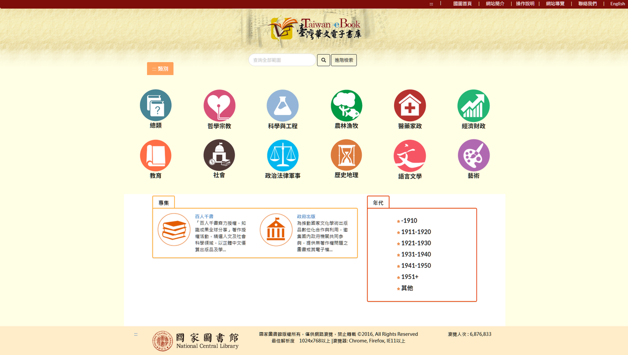Open the 社會 building icon

click(x=219, y=155)
